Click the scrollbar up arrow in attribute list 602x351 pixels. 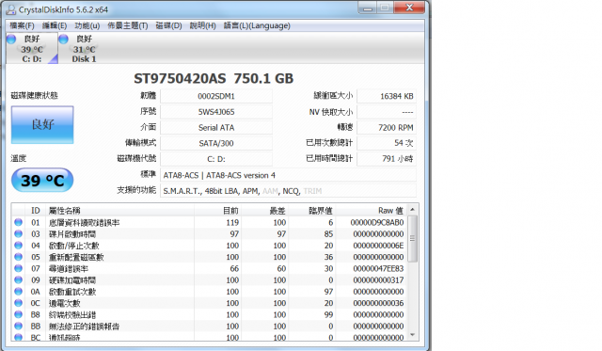click(412, 209)
